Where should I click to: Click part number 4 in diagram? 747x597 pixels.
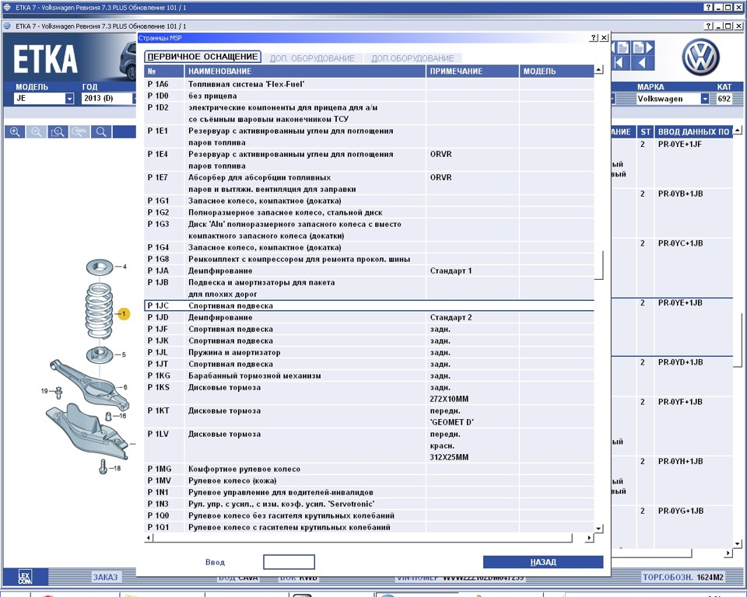click(x=124, y=267)
